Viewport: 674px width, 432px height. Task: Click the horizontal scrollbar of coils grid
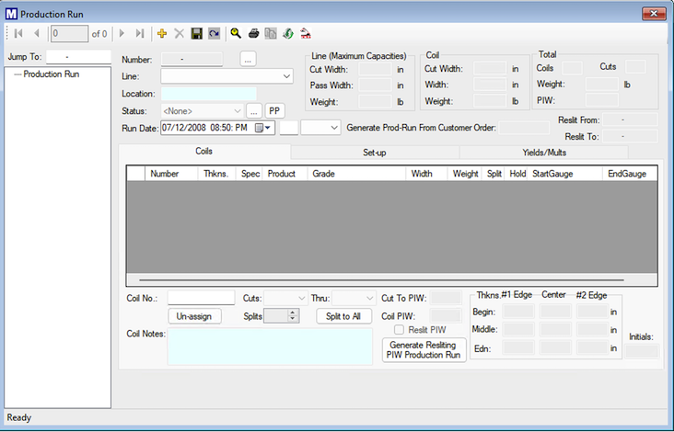[381, 279]
